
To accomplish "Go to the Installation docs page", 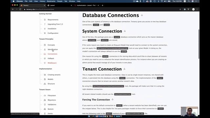I will (x=52, y=29).
